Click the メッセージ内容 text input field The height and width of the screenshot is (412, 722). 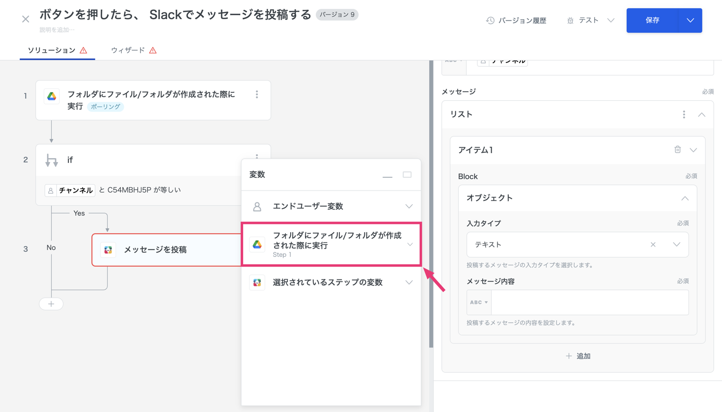(589, 302)
